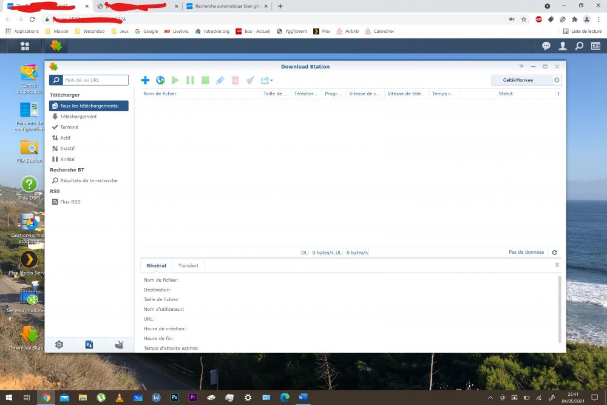Click the broom clear finished tasks icon
The height and width of the screenshot is (405, 607).
[250, 80]
